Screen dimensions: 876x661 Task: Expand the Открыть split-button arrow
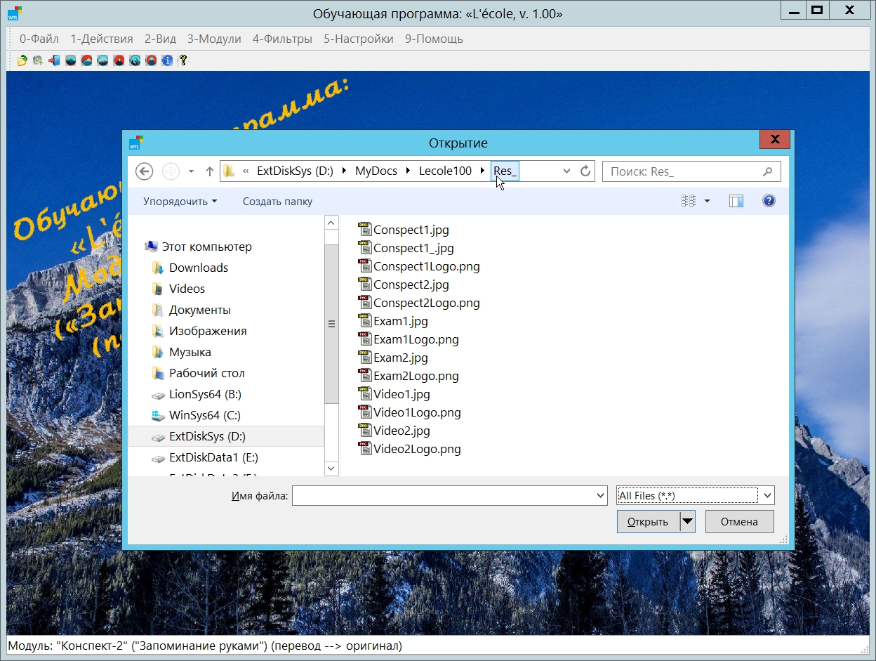pos(687,522)
